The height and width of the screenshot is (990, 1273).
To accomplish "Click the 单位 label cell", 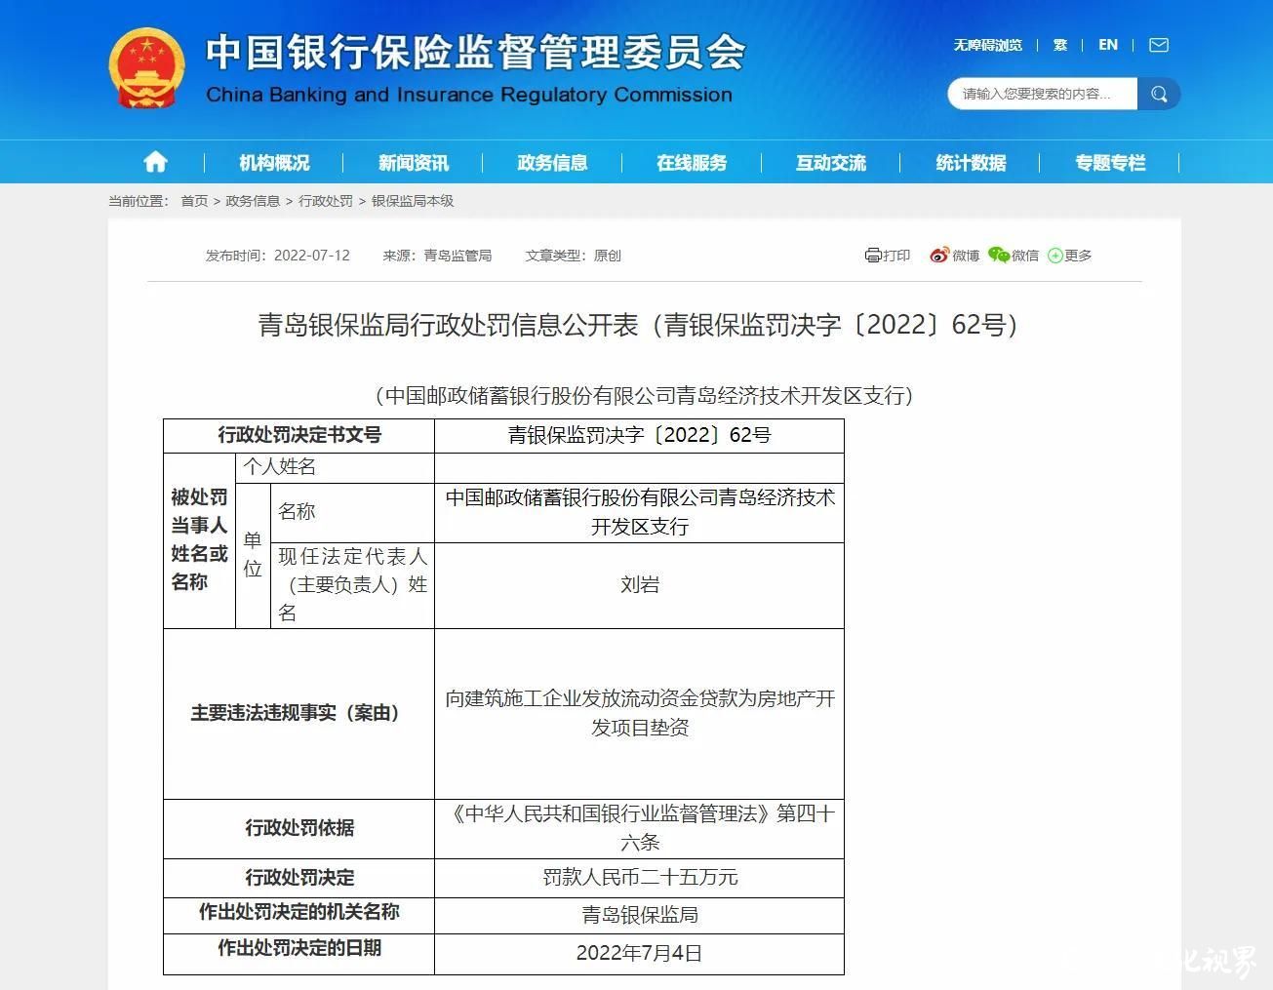I will 253,555.
